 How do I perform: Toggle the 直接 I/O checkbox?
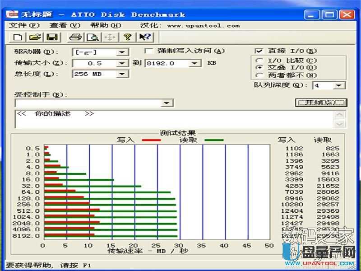tap(259, 51)
